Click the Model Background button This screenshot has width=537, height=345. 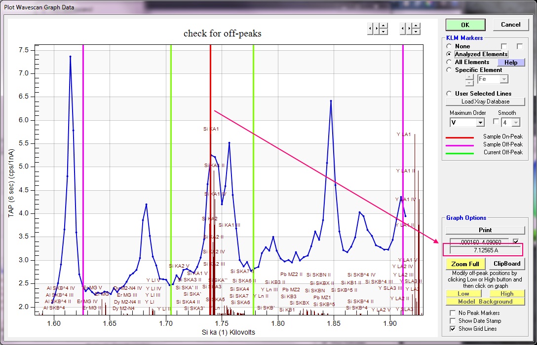pos(485,302)
